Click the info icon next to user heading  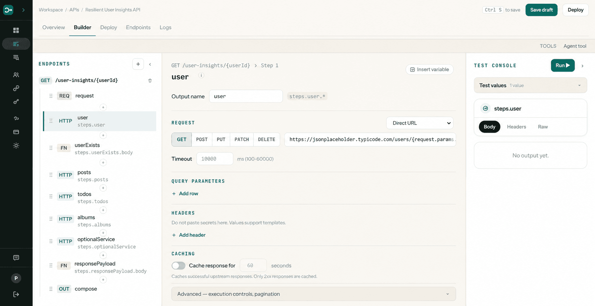[x=201, y=75]
